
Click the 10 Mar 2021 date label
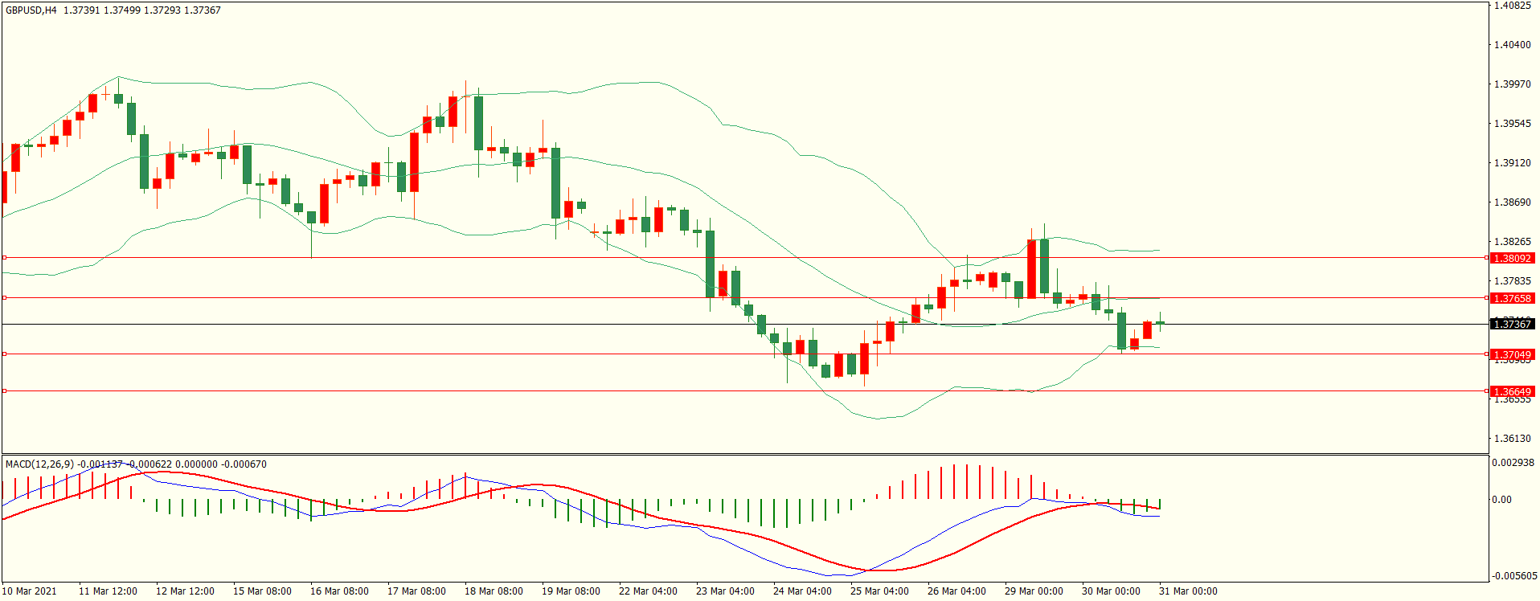30,591
